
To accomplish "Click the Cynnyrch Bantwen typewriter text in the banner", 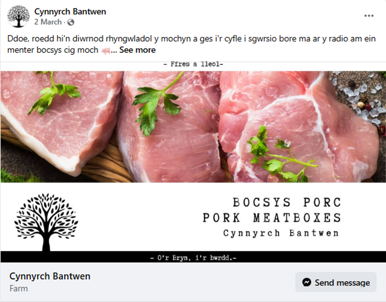I will [x=281, y=233].
